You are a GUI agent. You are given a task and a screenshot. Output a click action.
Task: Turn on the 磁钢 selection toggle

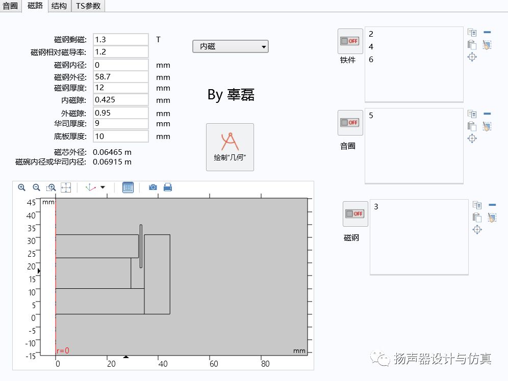tap(355, 214)
